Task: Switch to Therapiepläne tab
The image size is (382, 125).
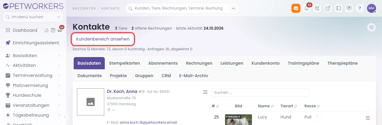Action: 342,63
